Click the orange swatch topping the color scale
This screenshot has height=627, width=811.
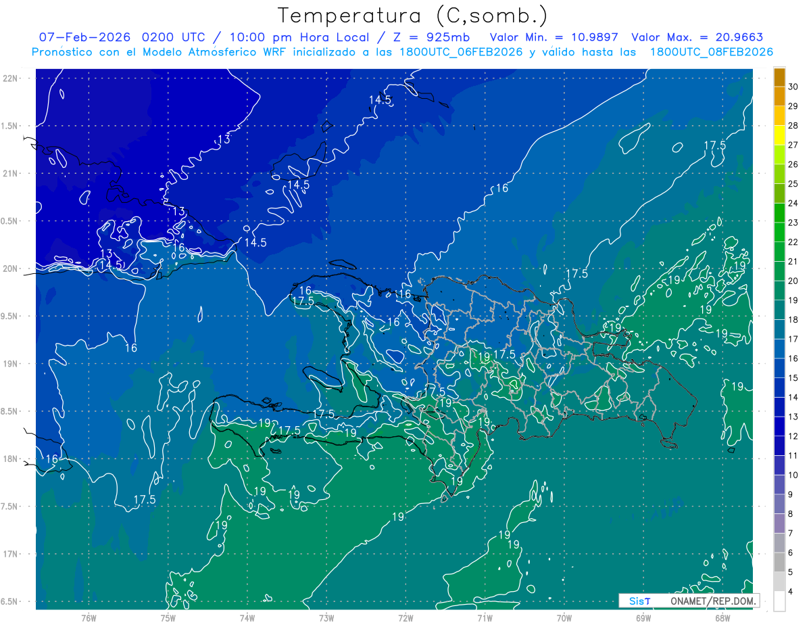point(779,77)
